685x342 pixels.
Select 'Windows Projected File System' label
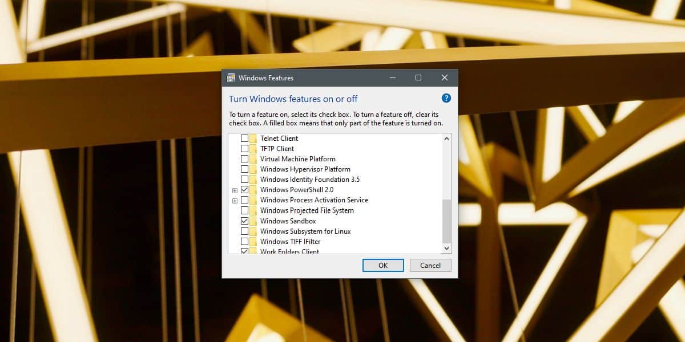coord(307,210)
